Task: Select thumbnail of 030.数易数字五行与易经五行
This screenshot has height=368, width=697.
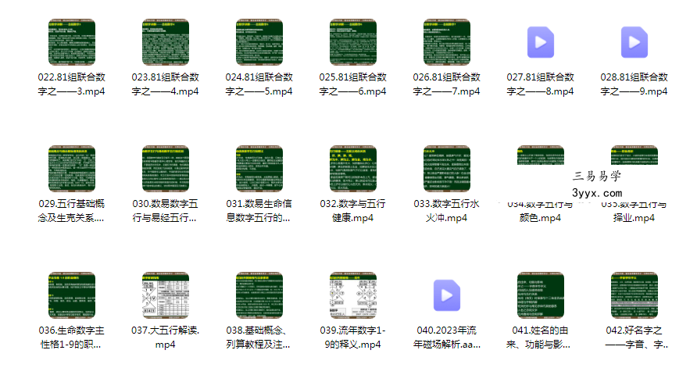Action: pos(166,169)
